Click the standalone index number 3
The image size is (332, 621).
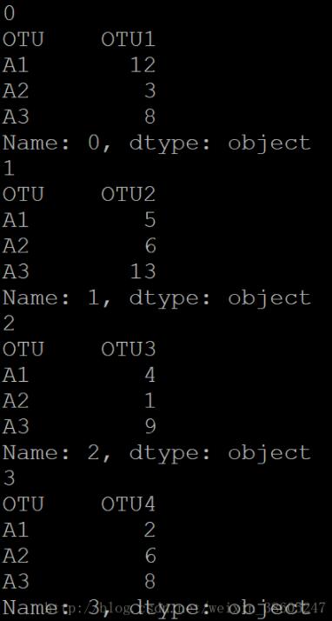pos(9,478)
